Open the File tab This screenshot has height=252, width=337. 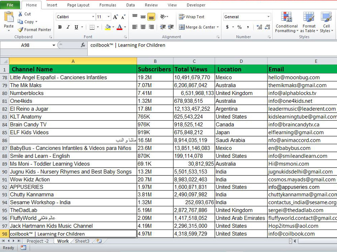(x=10, y=5)
